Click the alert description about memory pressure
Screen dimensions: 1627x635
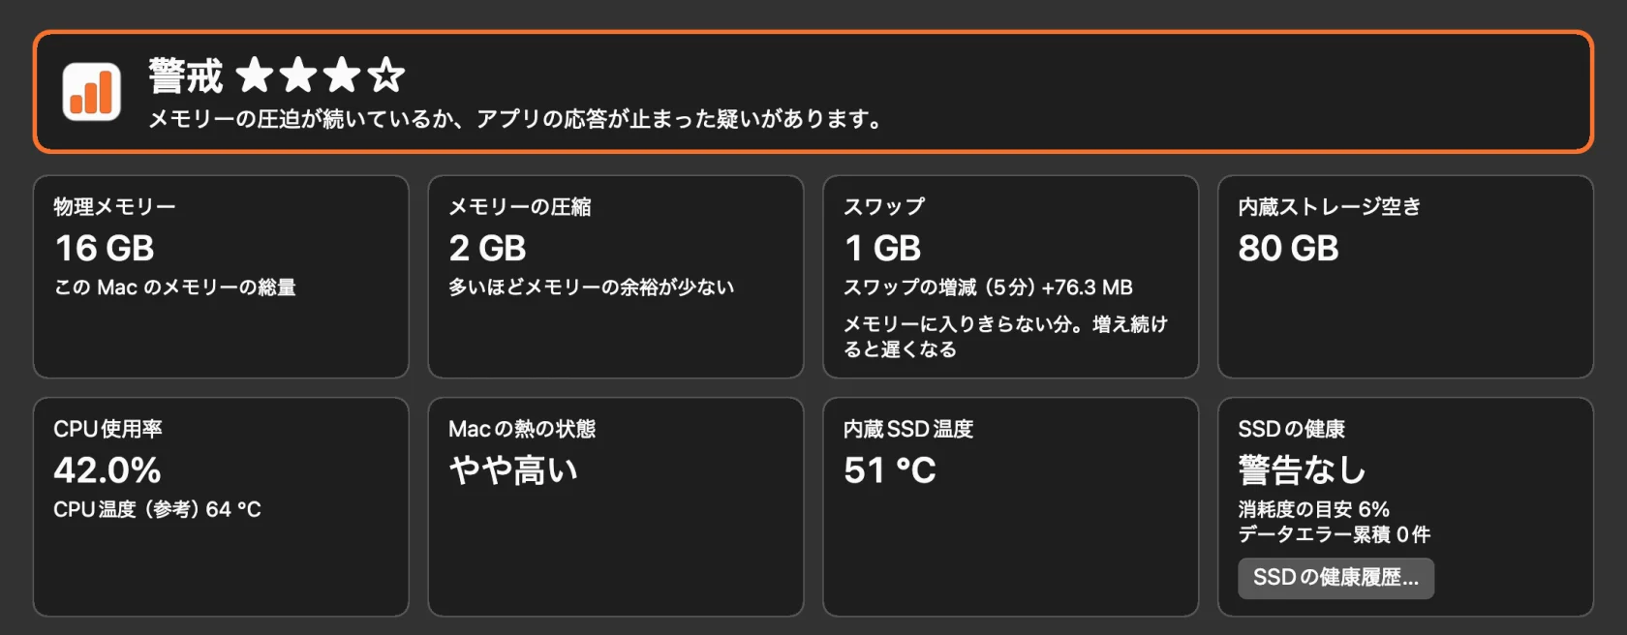(515, 119)
